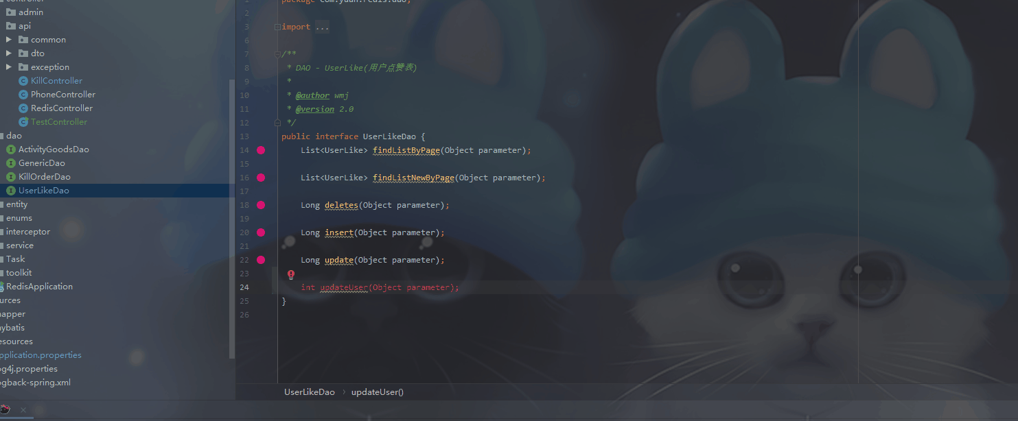Remove the breakpoint on the findListNewByPage line
The image size is (1018, 421).
coord(261,178)
